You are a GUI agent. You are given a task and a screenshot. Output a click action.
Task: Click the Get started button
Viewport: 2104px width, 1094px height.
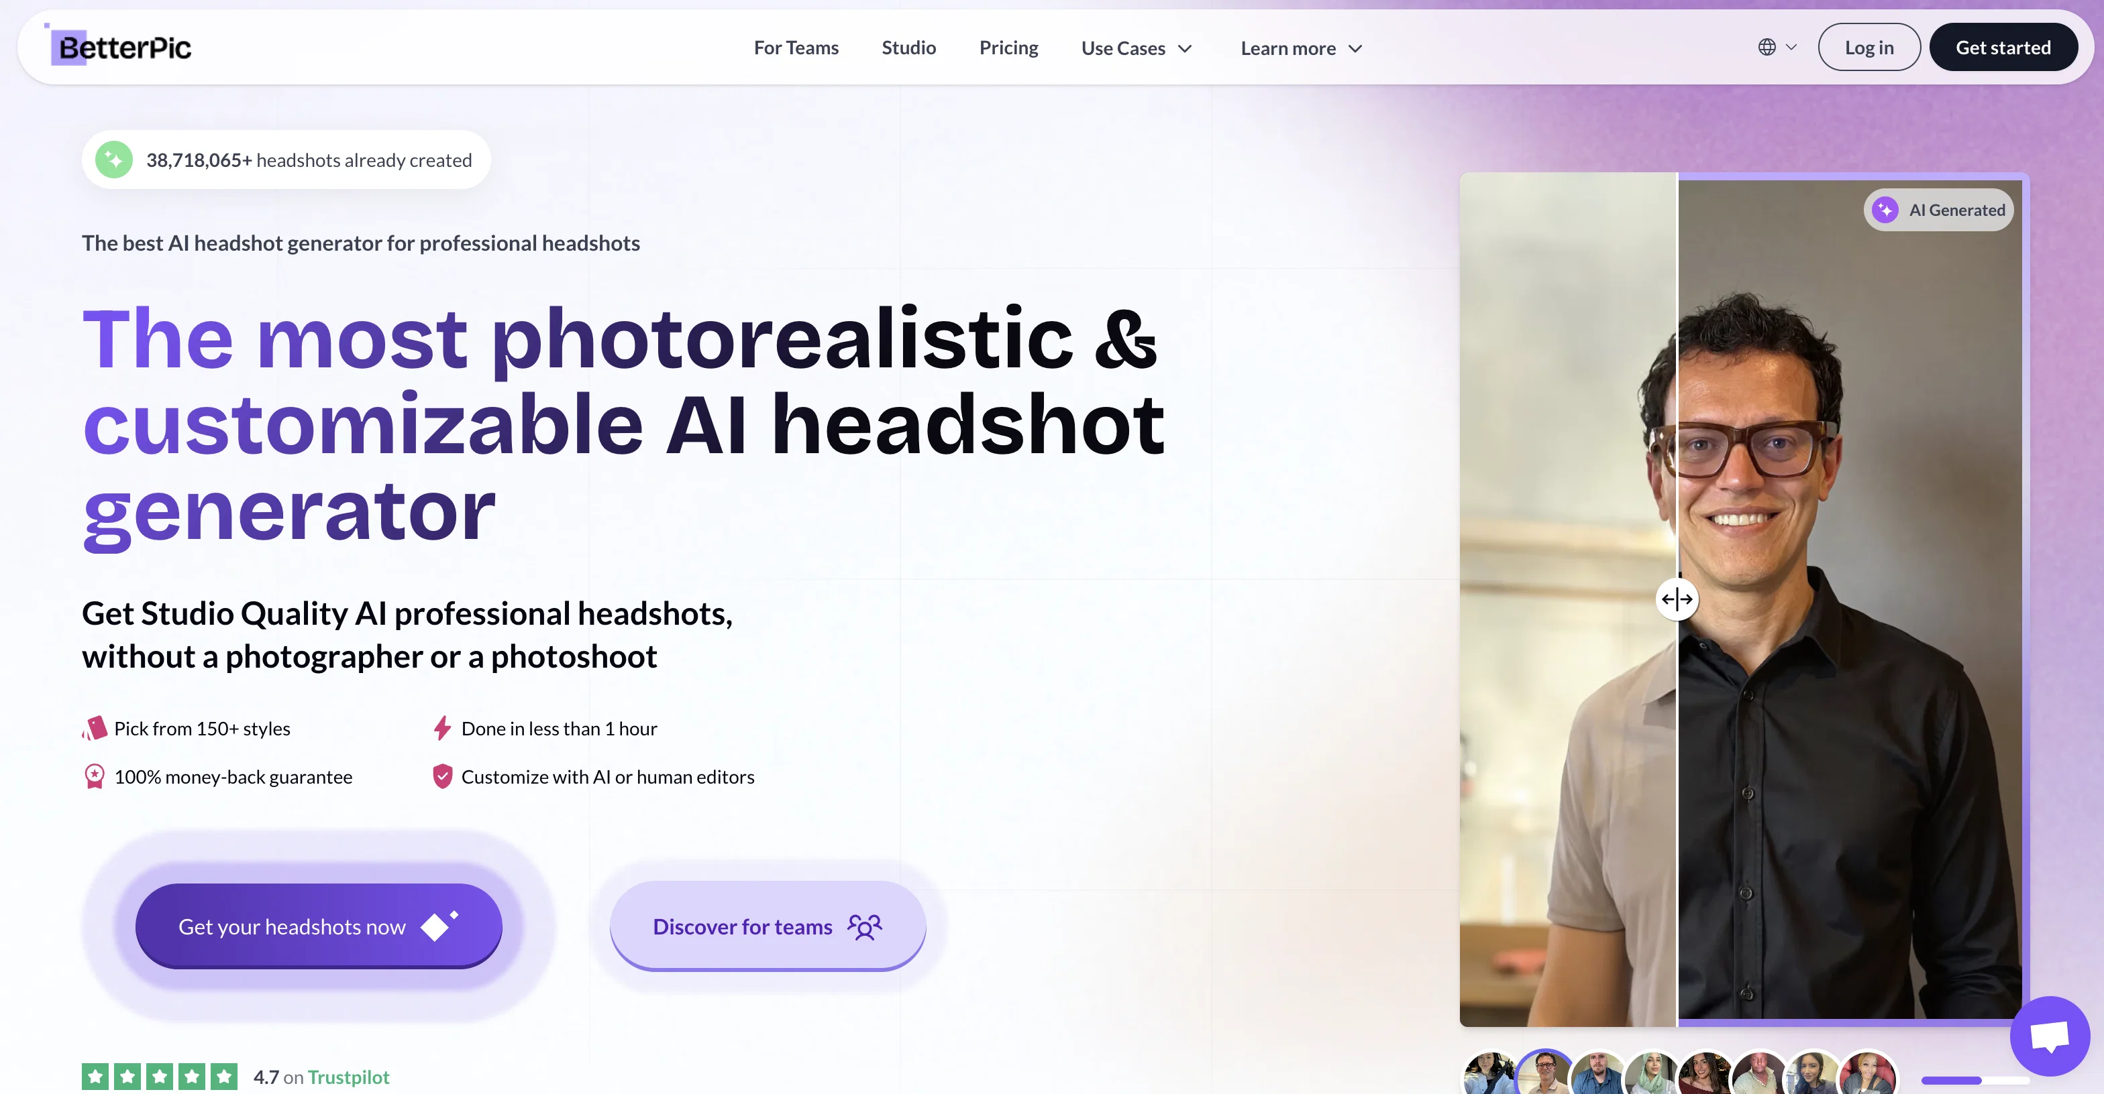tap(2003, 48)
